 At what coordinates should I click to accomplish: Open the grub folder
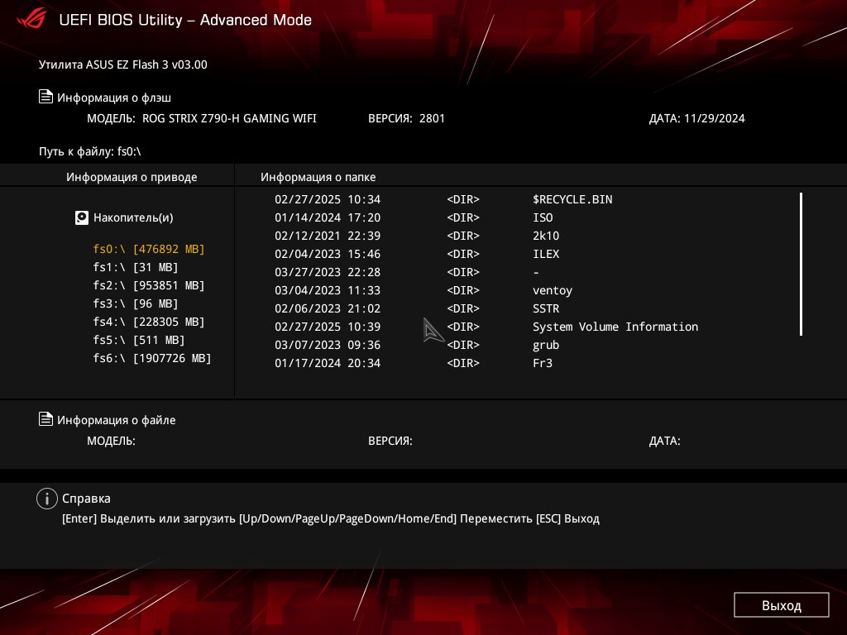pyautogui.click(x=546, y=345)
